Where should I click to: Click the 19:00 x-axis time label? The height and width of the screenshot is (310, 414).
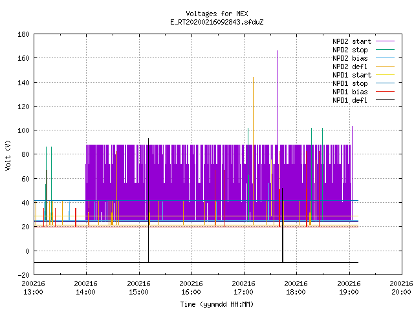coord(349,293)
